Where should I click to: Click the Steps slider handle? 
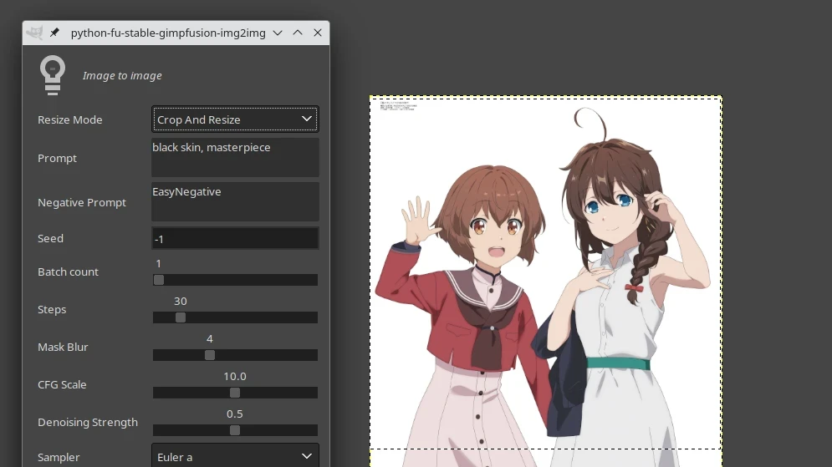181,317
